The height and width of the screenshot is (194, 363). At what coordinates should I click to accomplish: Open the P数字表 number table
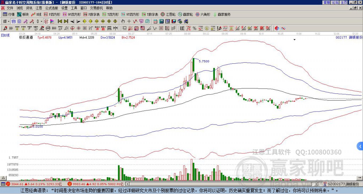(91, 14)
